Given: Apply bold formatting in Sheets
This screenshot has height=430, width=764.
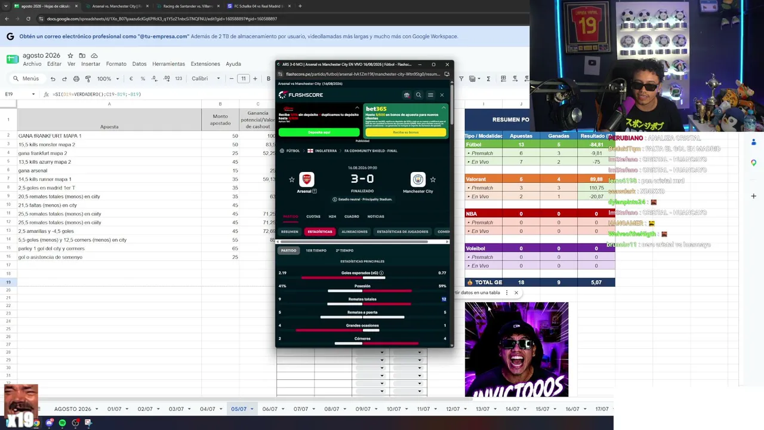Looking at the screenshot, I should pos(269,79).
